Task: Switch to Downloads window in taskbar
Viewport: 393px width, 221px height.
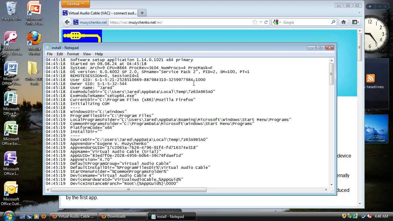Action: pos(123,216)
